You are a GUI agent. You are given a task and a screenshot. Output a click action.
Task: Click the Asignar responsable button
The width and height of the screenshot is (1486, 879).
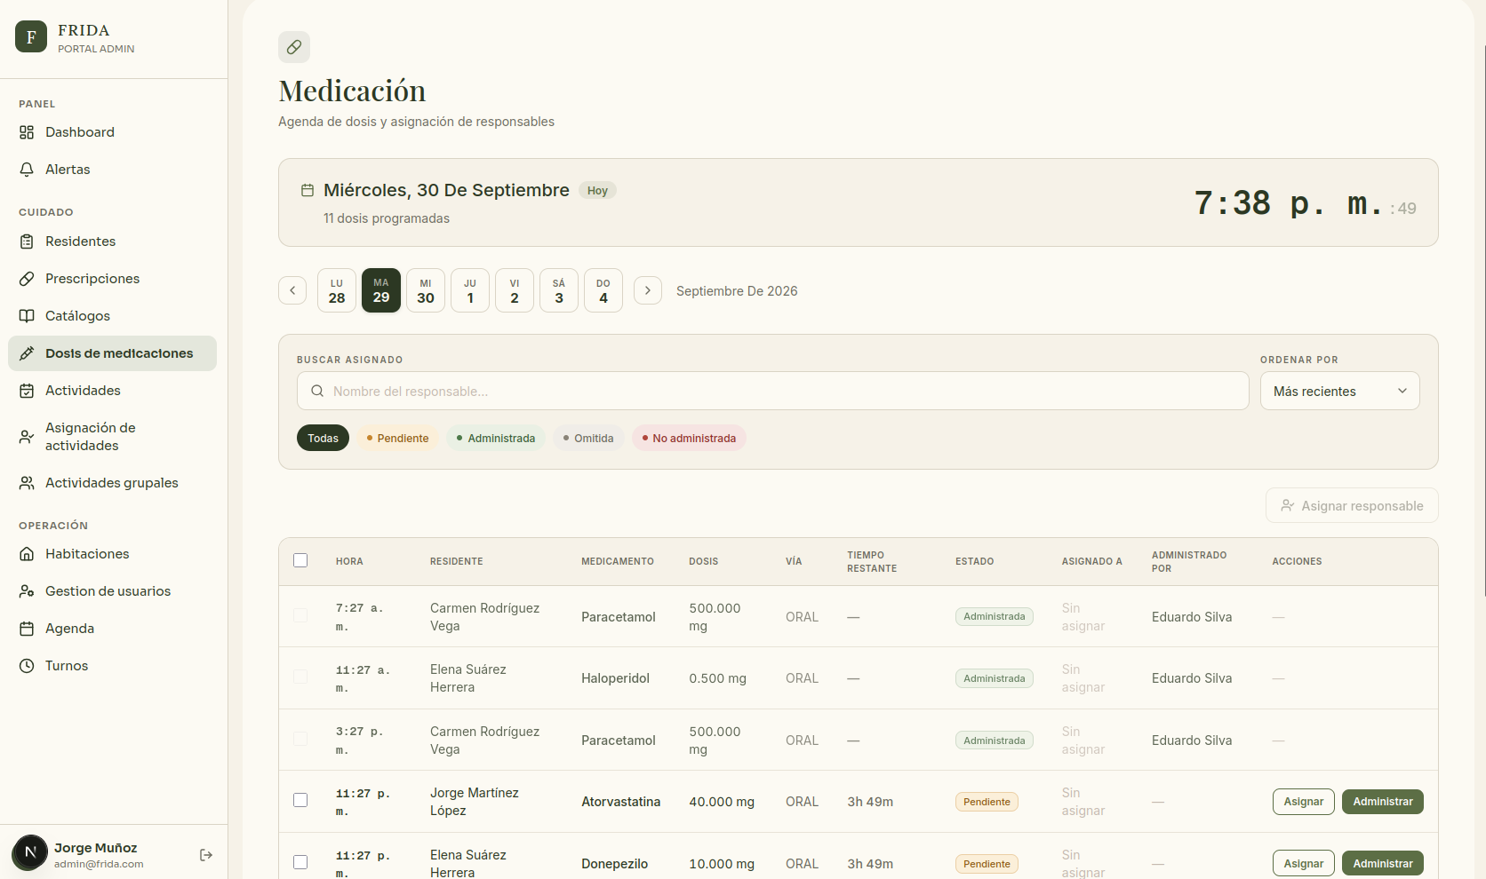pyautogui.click(x=1352, y=505)
